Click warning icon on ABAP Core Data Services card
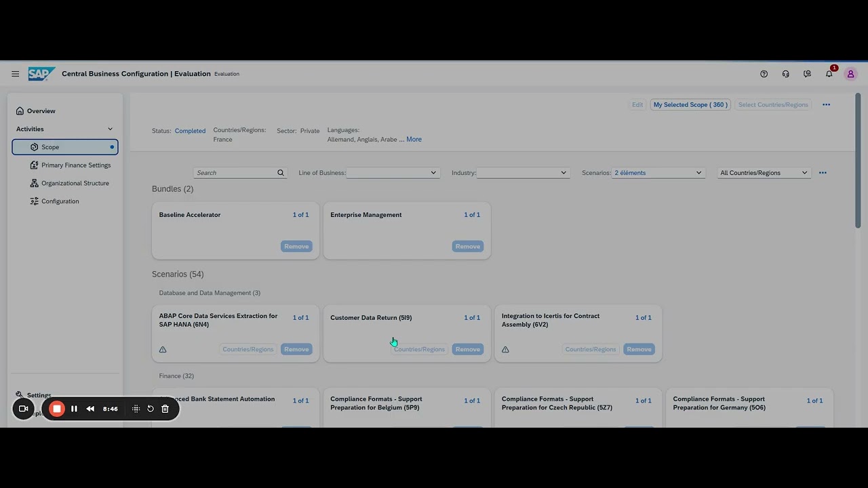Image resolution: width=868 pixels, height=488 pixels. (163, 350)
